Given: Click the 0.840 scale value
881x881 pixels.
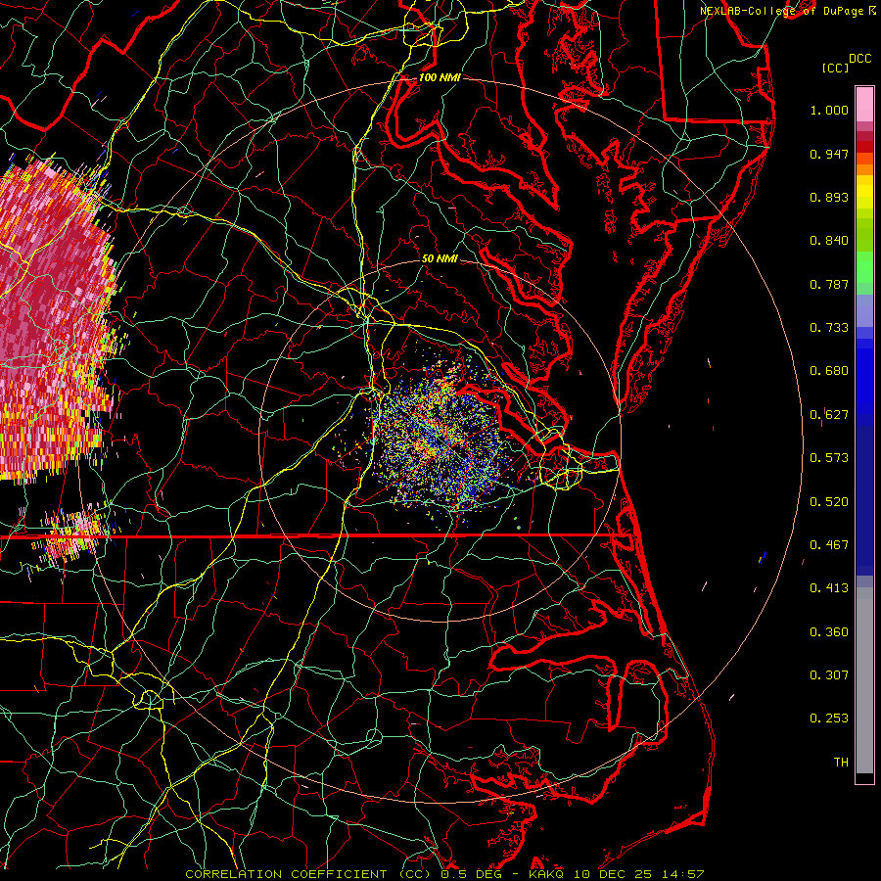Looking at the screenshot, I should pos(829,241).
